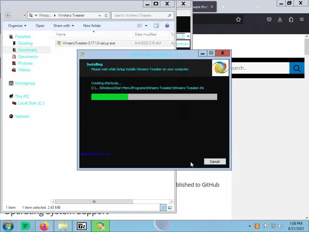
Task: Switch to File Explorer in taskbar
Action: (63, 226)
